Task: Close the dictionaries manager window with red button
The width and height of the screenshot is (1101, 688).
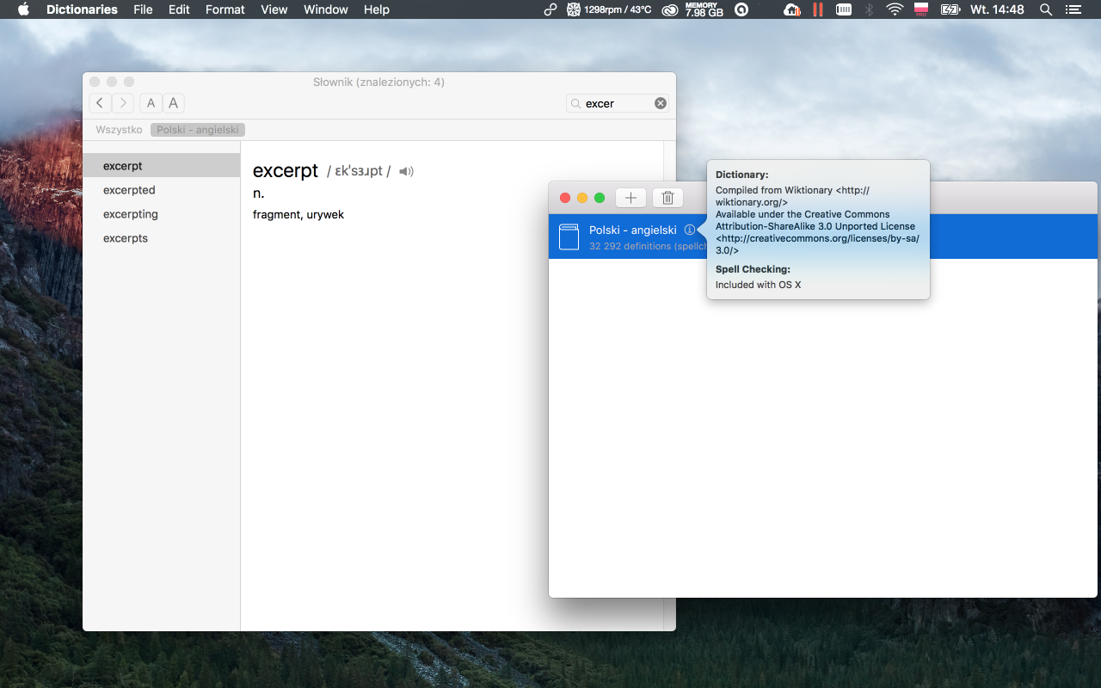Action: click(x=565, y=198)
